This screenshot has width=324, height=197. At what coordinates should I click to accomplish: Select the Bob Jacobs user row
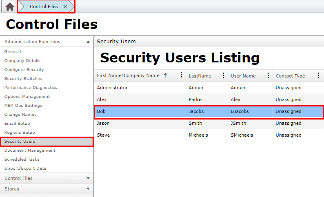(x=163, y=111)
